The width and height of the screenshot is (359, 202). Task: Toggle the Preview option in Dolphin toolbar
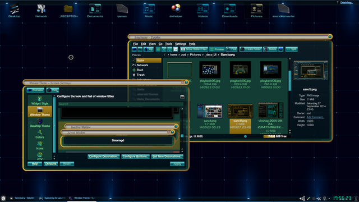point(217,49)
